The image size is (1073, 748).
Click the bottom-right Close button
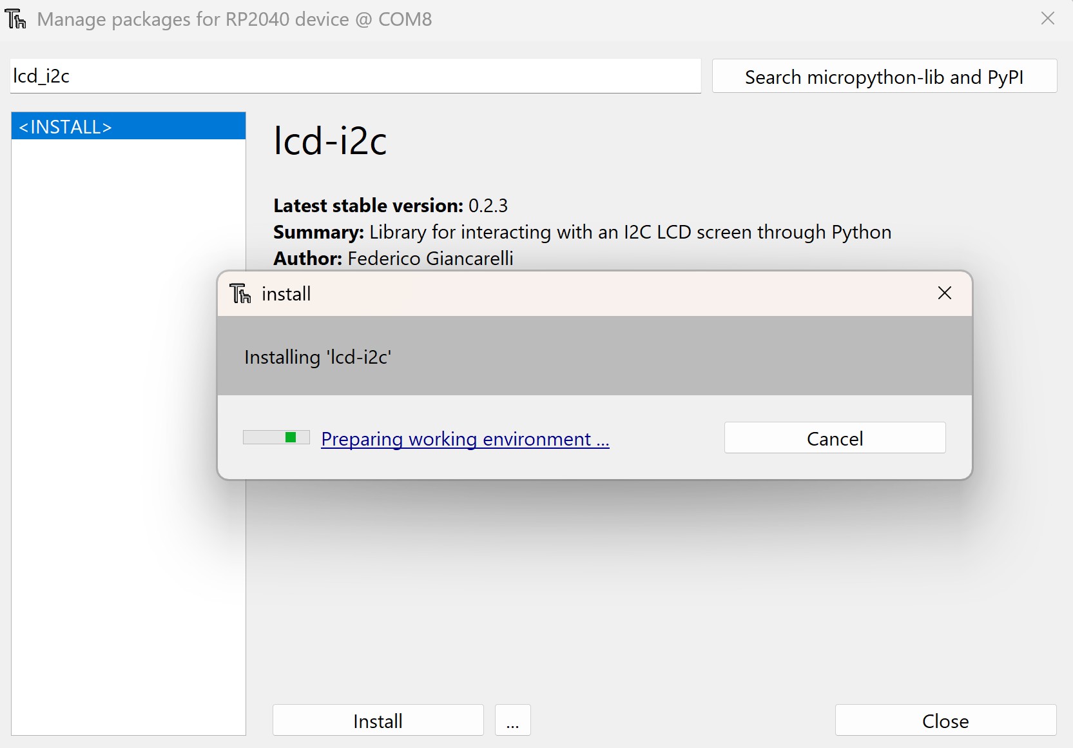click(x=945, y=720)
